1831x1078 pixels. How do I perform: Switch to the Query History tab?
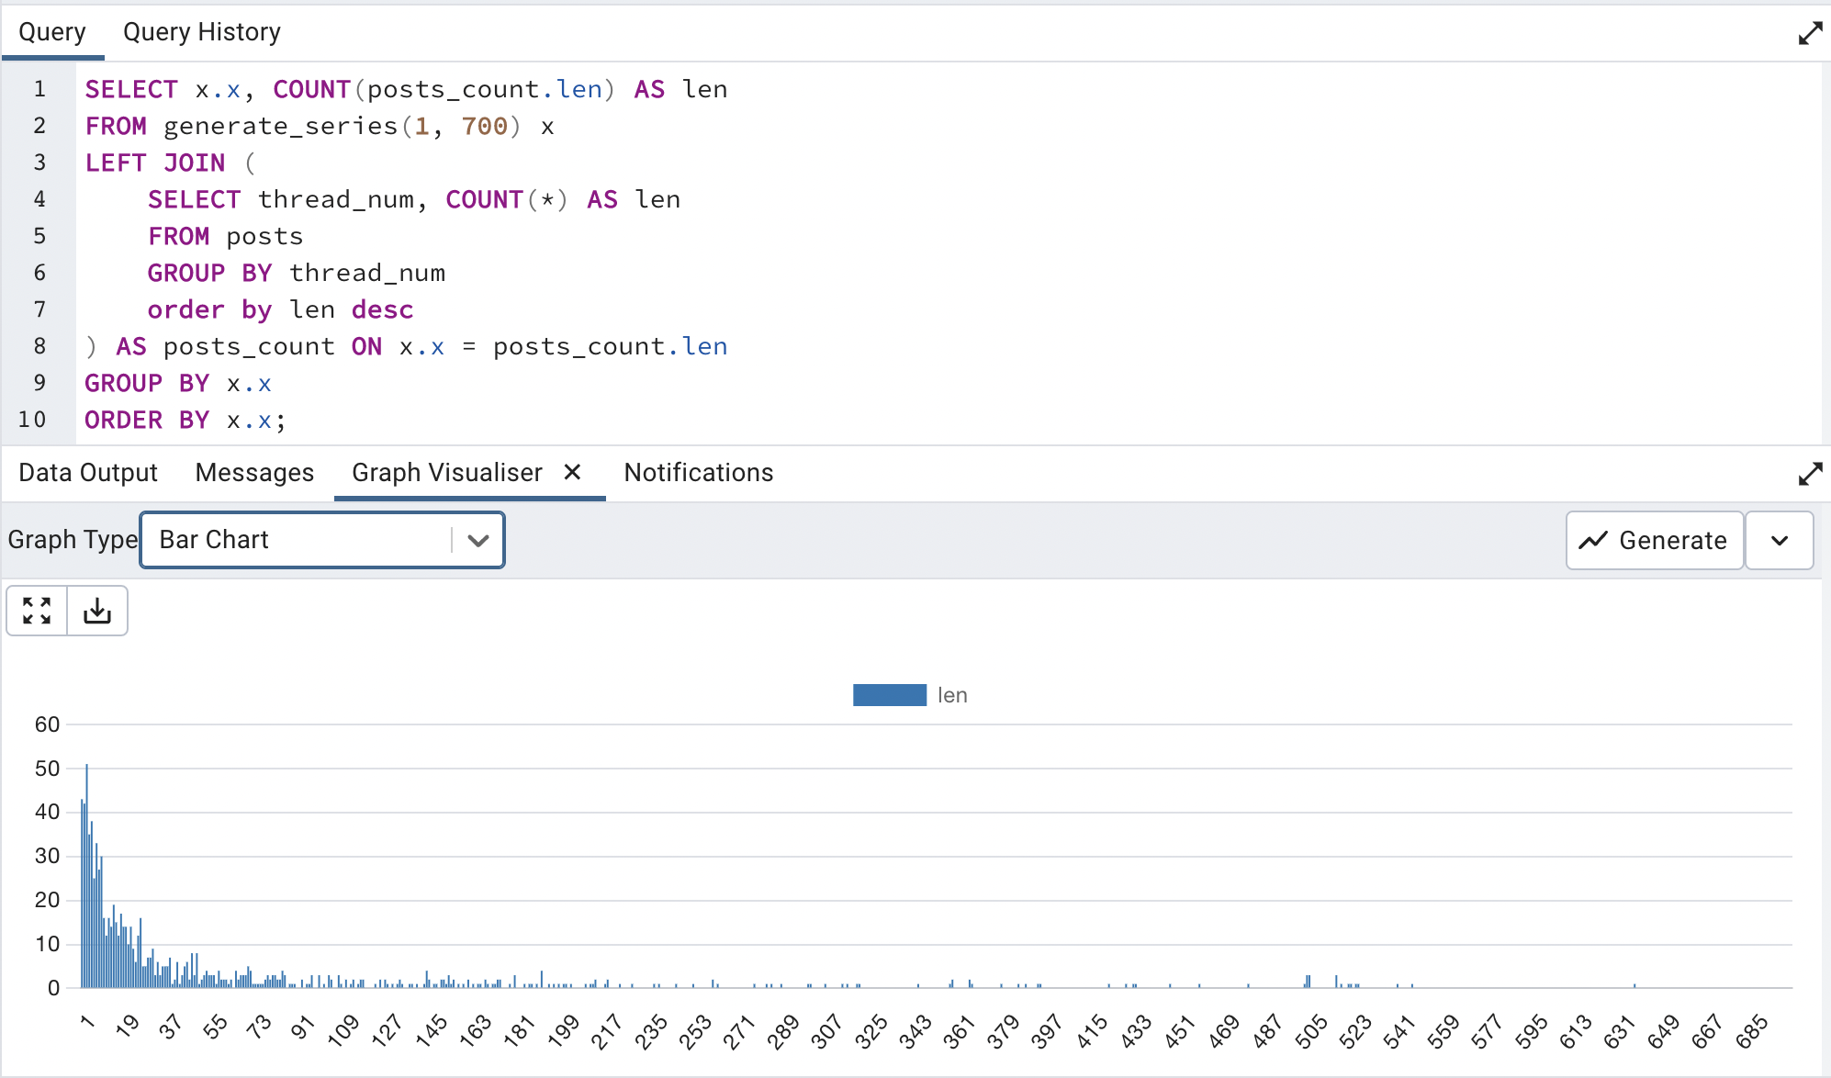[x=201, y=32]
